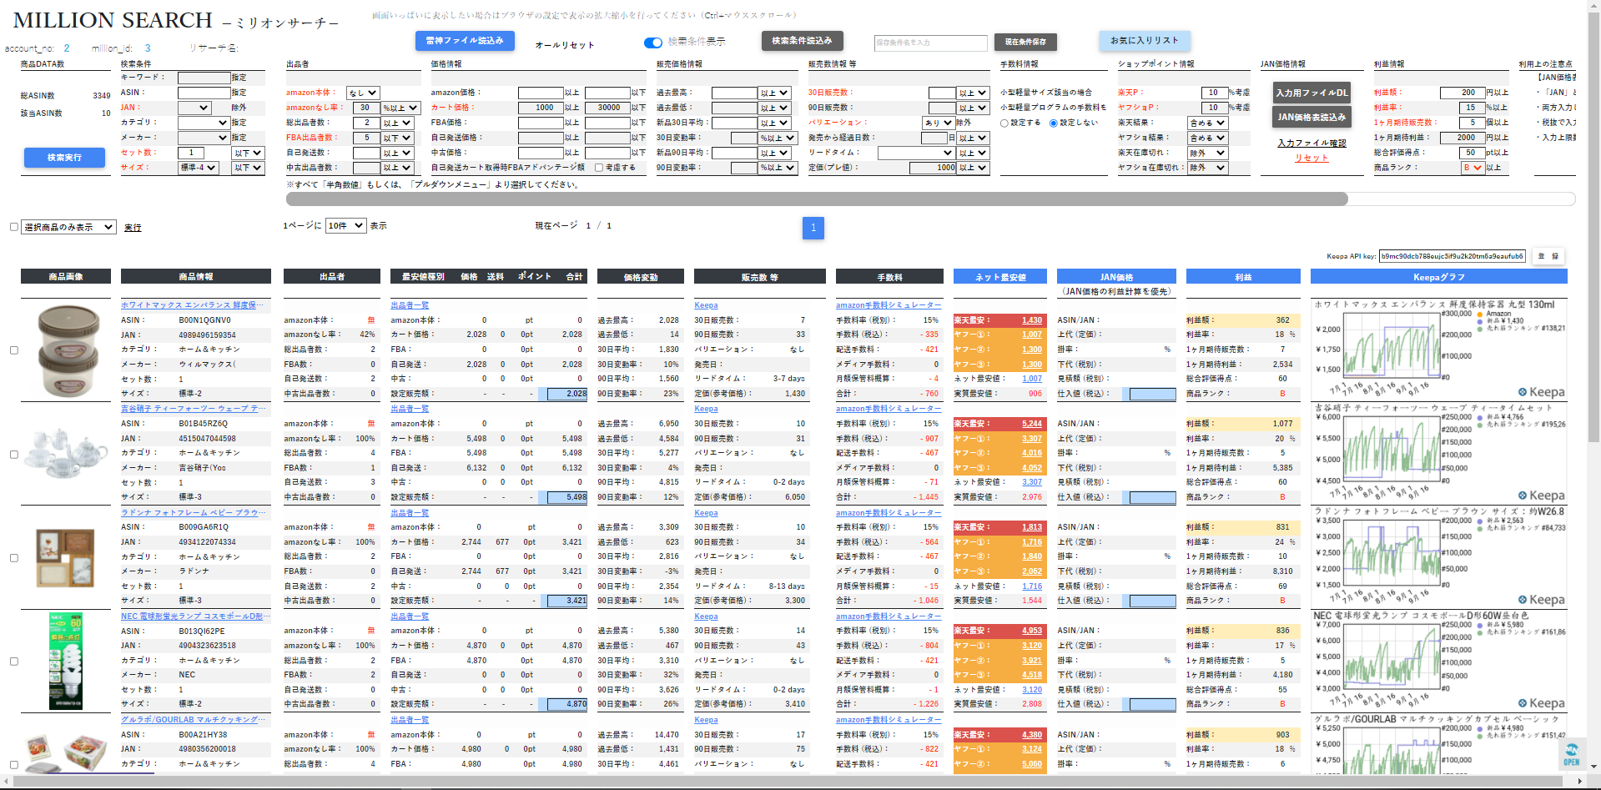Click the 検索条件読込み button

pos(803,41)
